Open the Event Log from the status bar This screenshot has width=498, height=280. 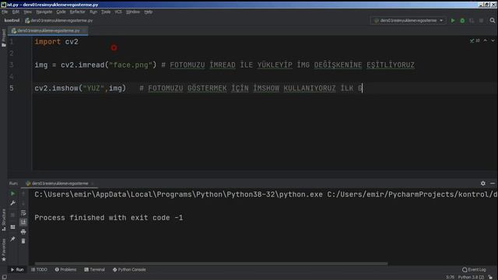pos(474,270)
